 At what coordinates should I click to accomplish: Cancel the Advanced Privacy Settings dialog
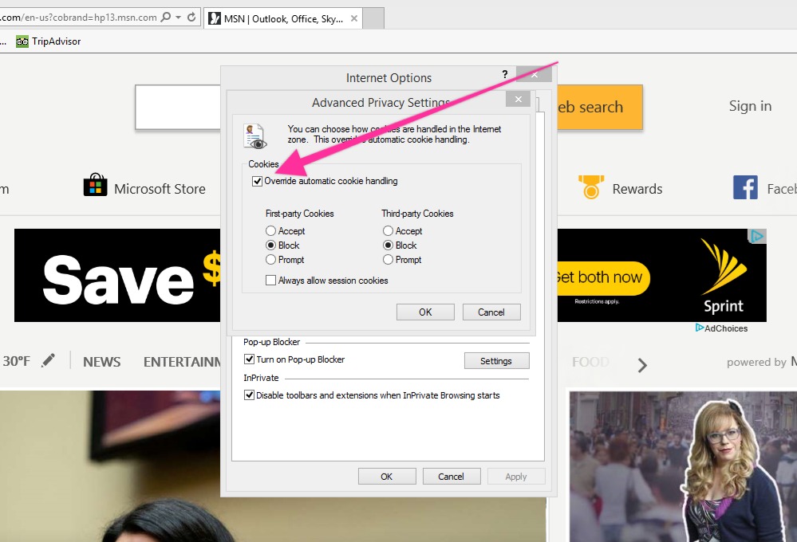[491, 312]
